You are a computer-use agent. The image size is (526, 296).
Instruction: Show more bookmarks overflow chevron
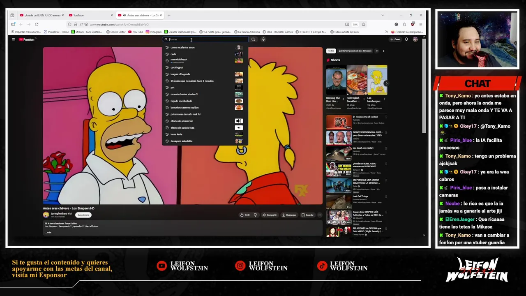pyautogui.click(x=386, y=32)
